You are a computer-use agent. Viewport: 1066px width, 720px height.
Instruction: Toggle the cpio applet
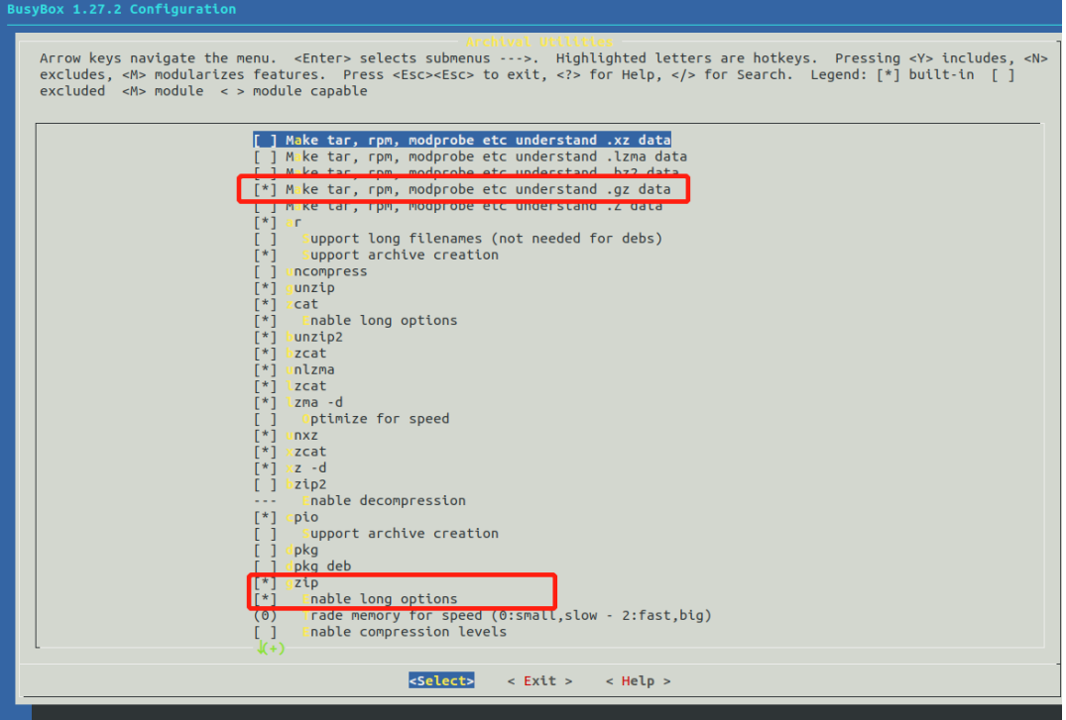click(x=286, y=517)
